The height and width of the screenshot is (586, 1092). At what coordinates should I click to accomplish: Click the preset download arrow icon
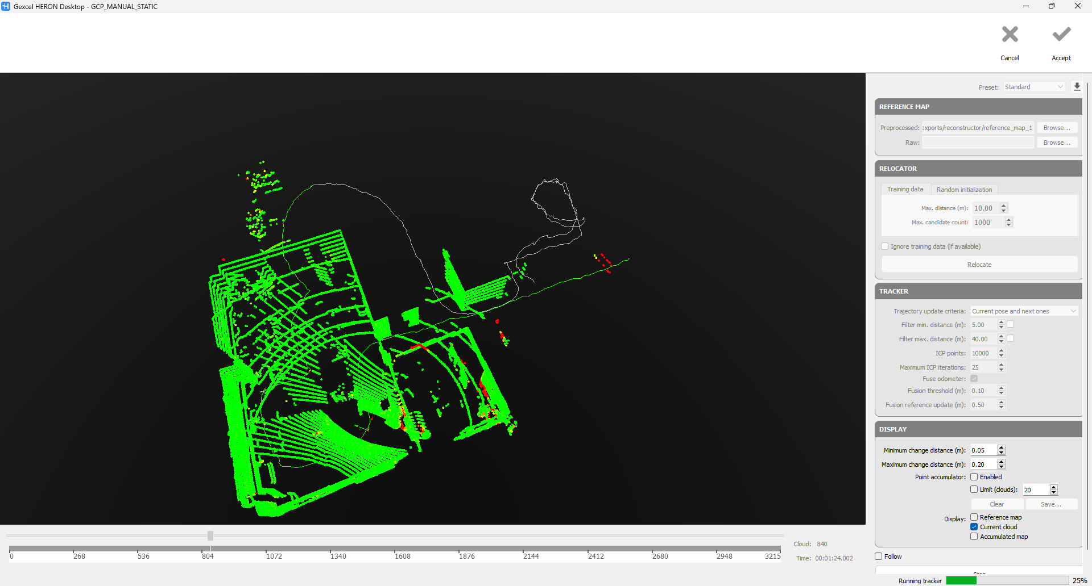(1077, 87)
